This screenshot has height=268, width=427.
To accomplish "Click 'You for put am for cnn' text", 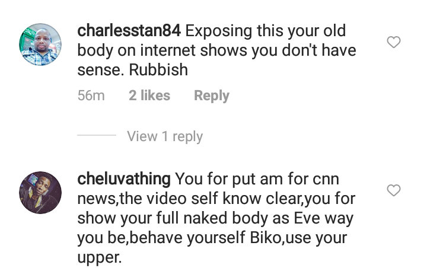I will click(257, 179).
